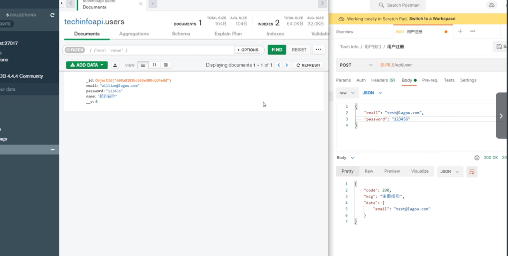This screenshot has width=508, height=256.
Task: Open the Auth request tab
Action: pos(361,80)
